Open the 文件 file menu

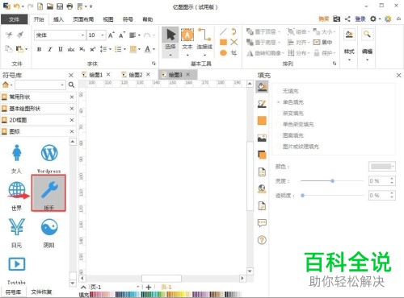pos(14,19)
